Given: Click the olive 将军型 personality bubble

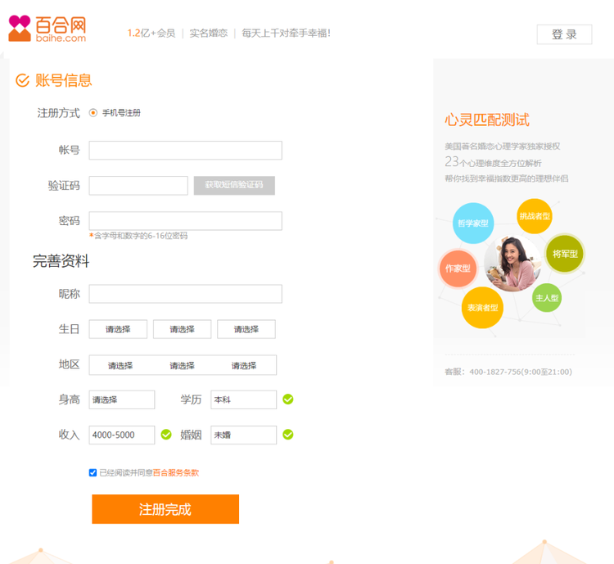Looking at the screenshot, I should [x=565, y=254].
